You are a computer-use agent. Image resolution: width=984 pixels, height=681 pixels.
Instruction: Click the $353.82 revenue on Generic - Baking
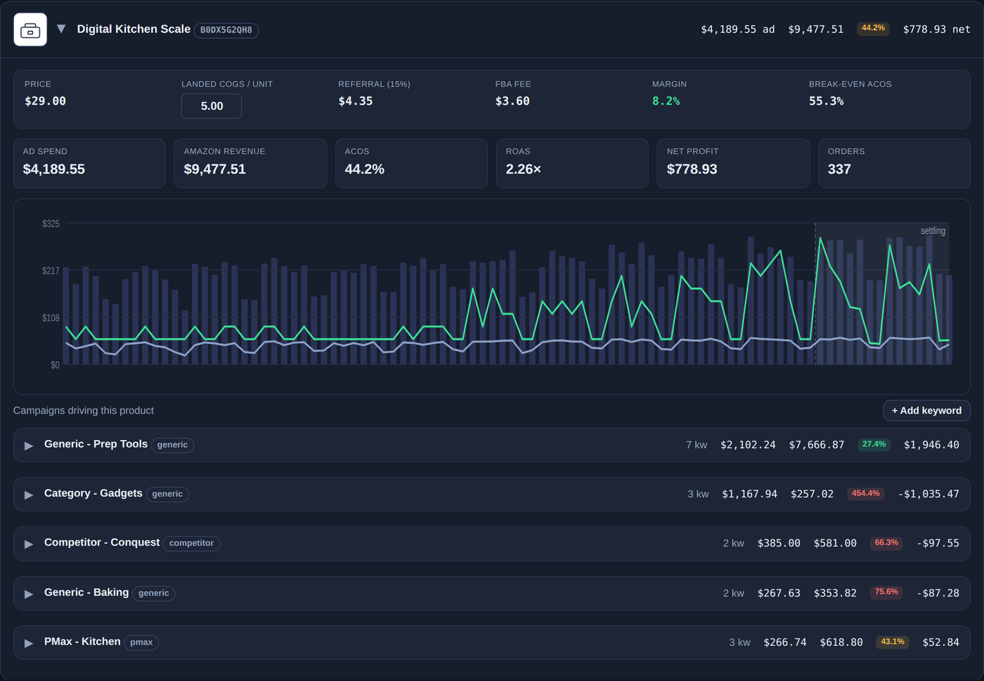coord(835,593)
